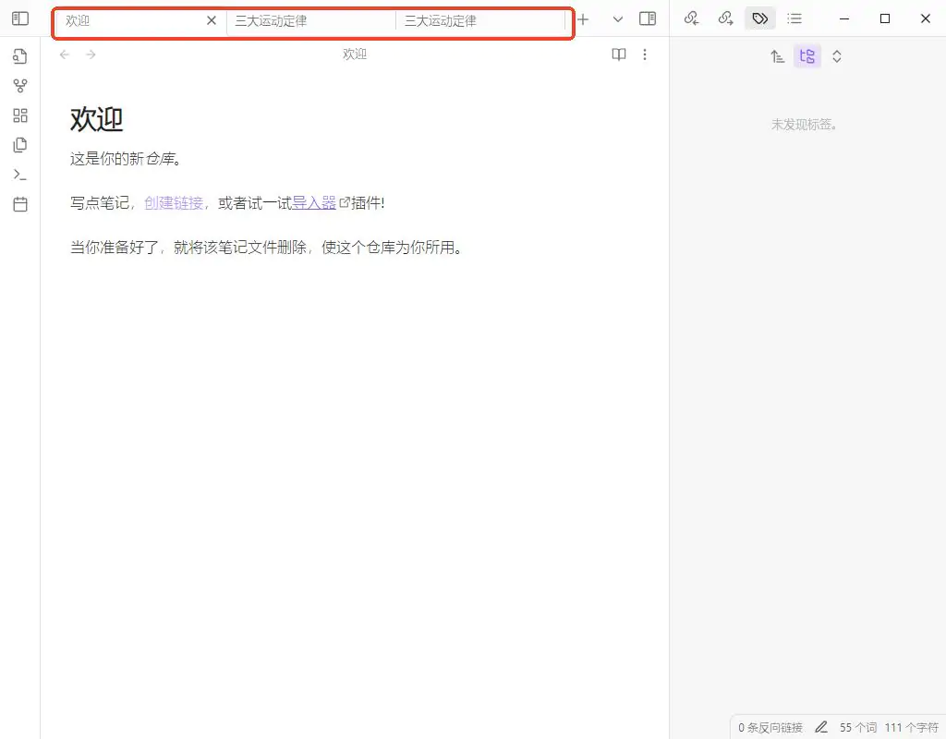Click the insert template ribbon icon
The width and height of the screenshot is (946, 739).
19,145
